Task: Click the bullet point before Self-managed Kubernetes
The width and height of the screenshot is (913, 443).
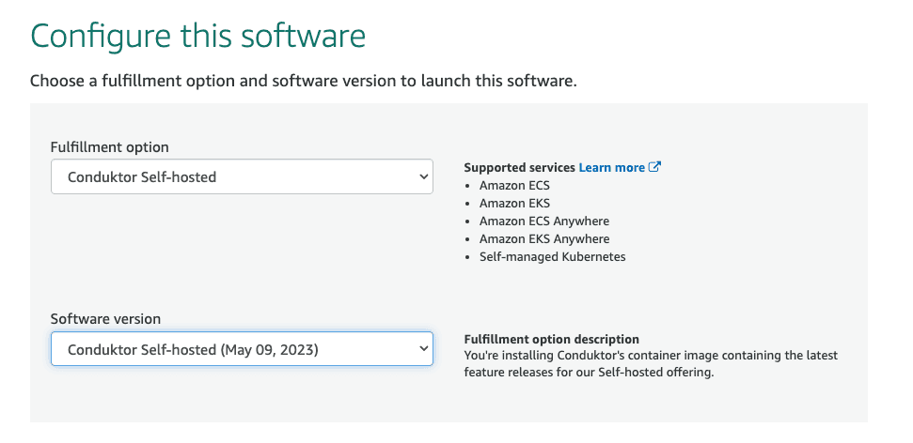Action: [469, 256]
